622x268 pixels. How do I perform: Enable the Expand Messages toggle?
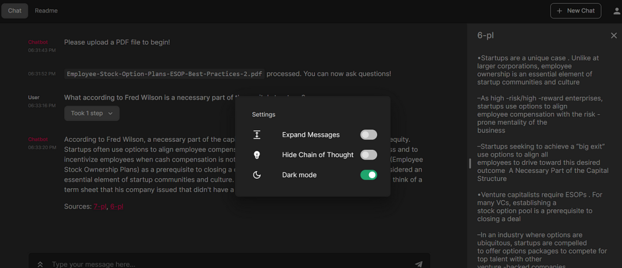click(369, 135)
